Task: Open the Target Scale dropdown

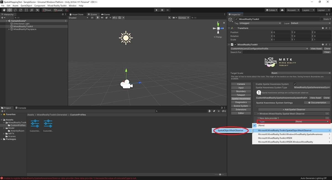Action: pyautogui.click(x=301, y=73)
